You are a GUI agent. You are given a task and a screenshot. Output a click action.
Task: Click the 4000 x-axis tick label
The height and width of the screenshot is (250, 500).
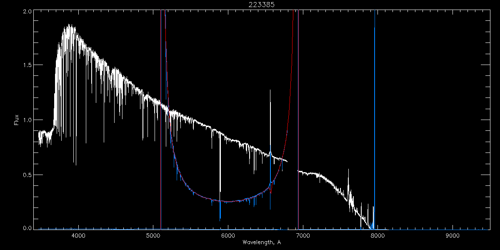[x=78, y=236]
